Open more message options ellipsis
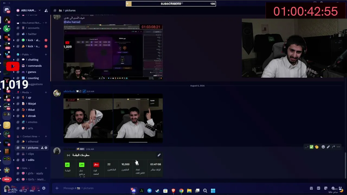This screenshot has height=195, width=347. [x=339, y=147]
